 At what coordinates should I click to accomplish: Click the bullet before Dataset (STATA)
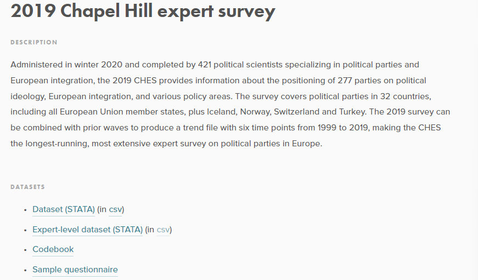25,210
